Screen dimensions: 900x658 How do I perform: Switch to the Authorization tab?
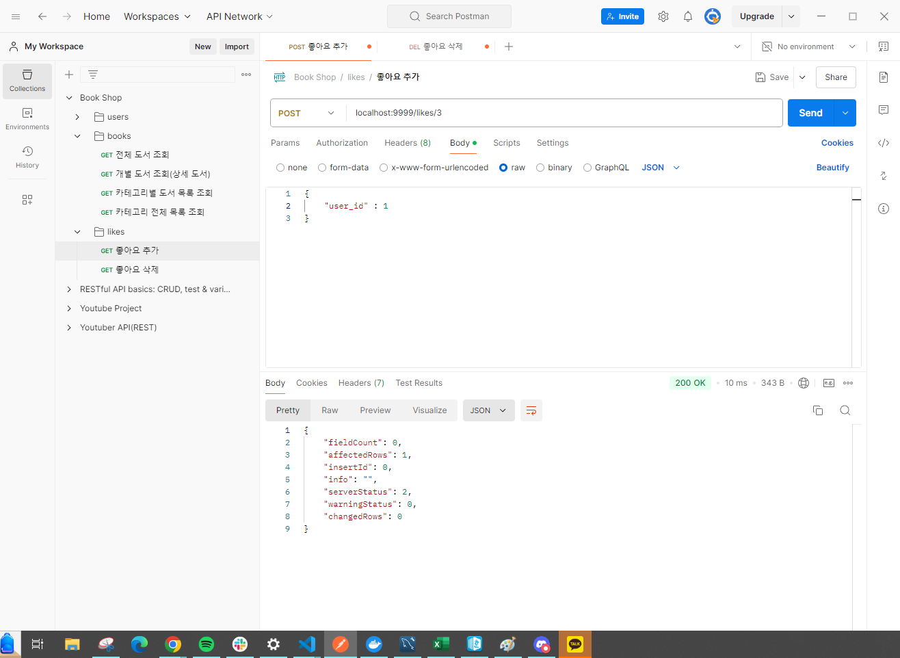342,143
